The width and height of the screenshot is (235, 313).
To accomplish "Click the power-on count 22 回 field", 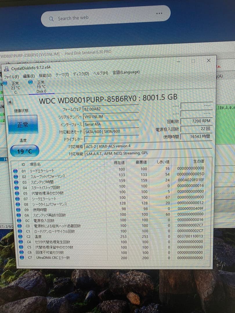I will (x=196, y=129).
